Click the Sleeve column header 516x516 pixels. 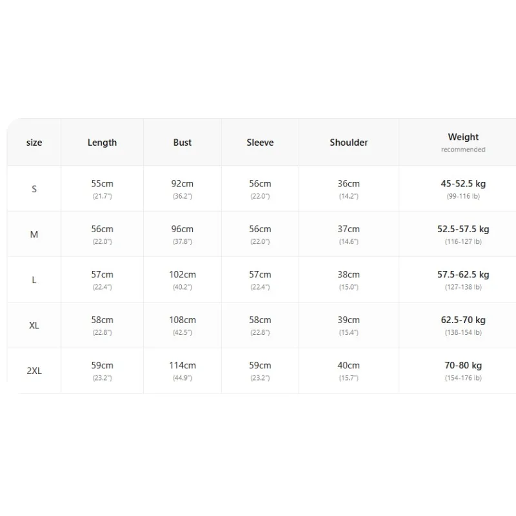coord(260,143)
